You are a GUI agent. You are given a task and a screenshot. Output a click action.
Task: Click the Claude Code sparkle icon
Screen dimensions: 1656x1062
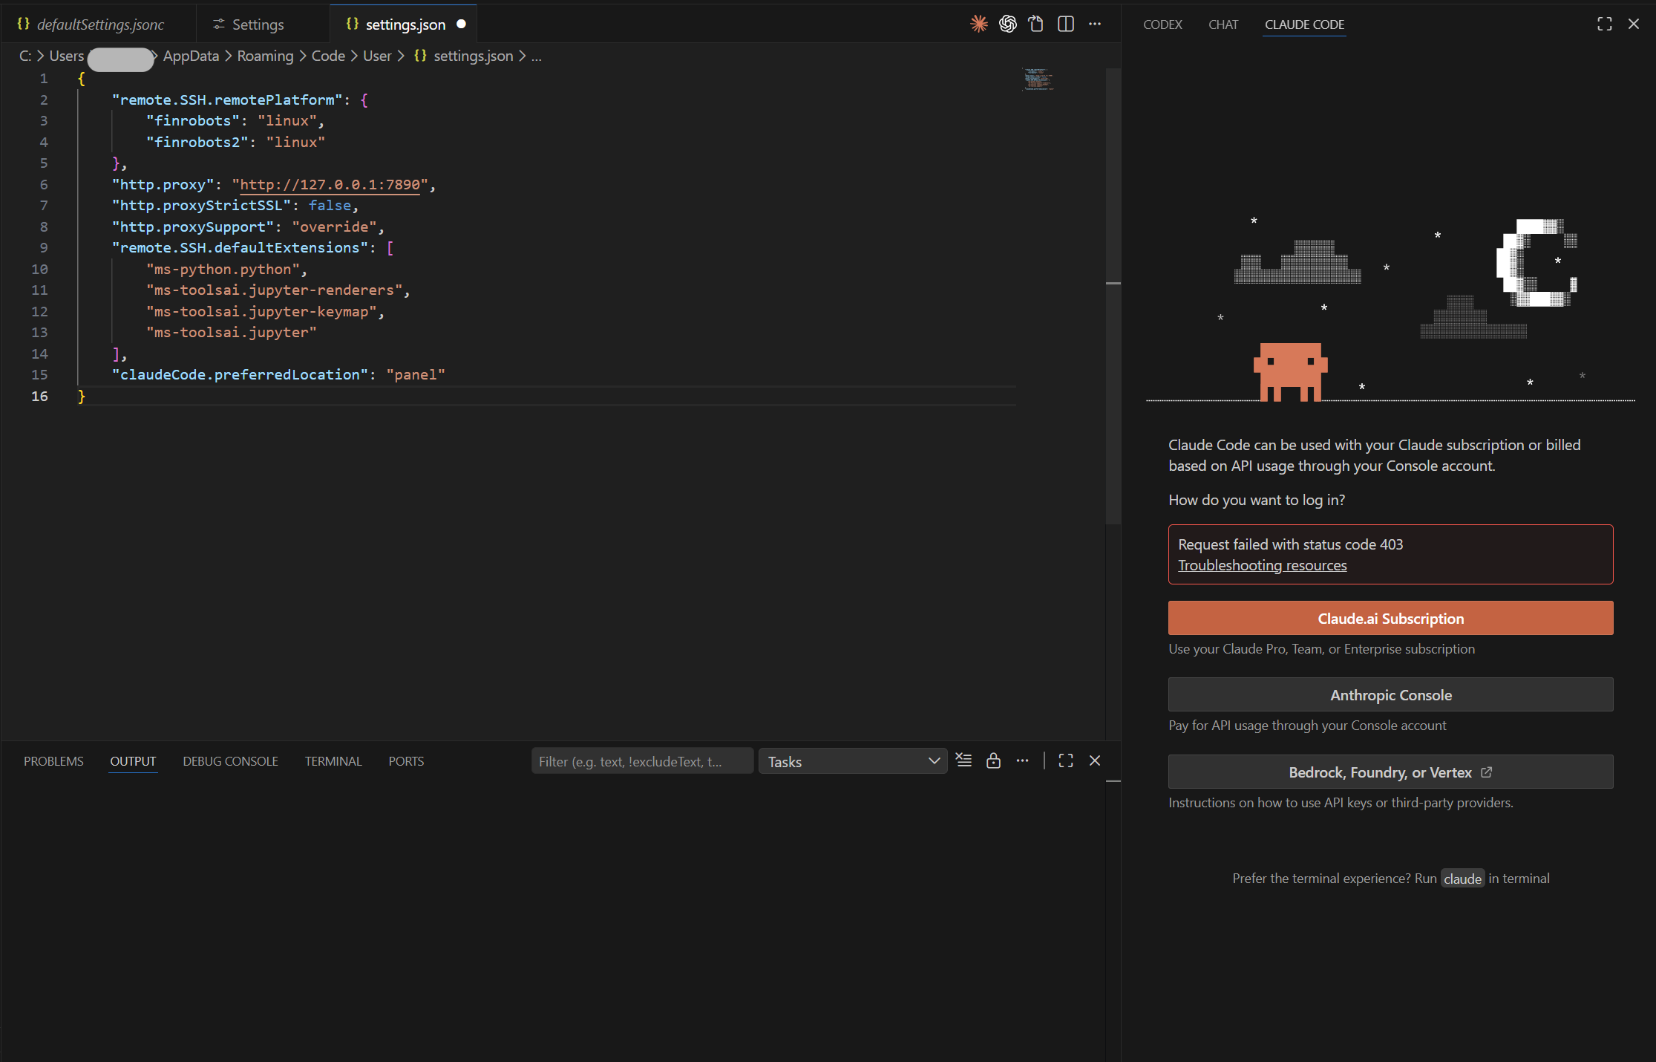pyautogui.click(x=979, y=24)
